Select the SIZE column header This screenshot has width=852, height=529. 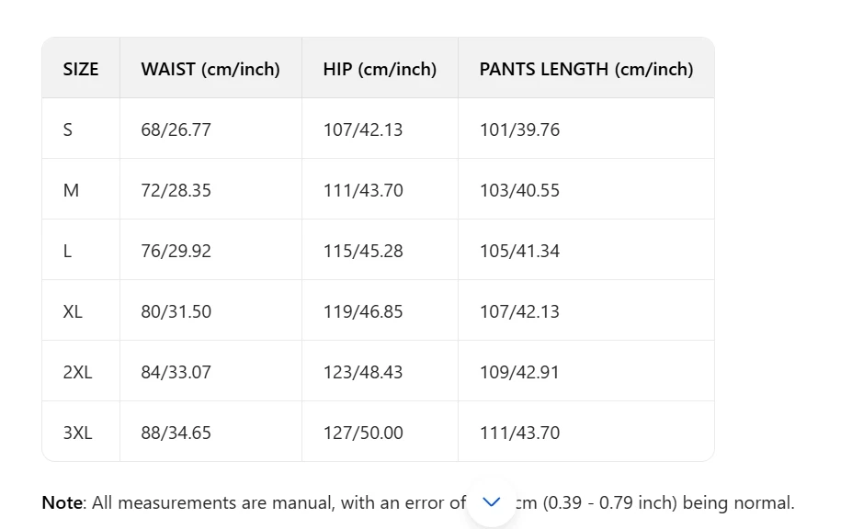(x=81, y=69)
